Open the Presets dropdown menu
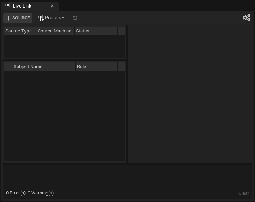This screenshot has height=202, width=255. (x=52, y=18)
